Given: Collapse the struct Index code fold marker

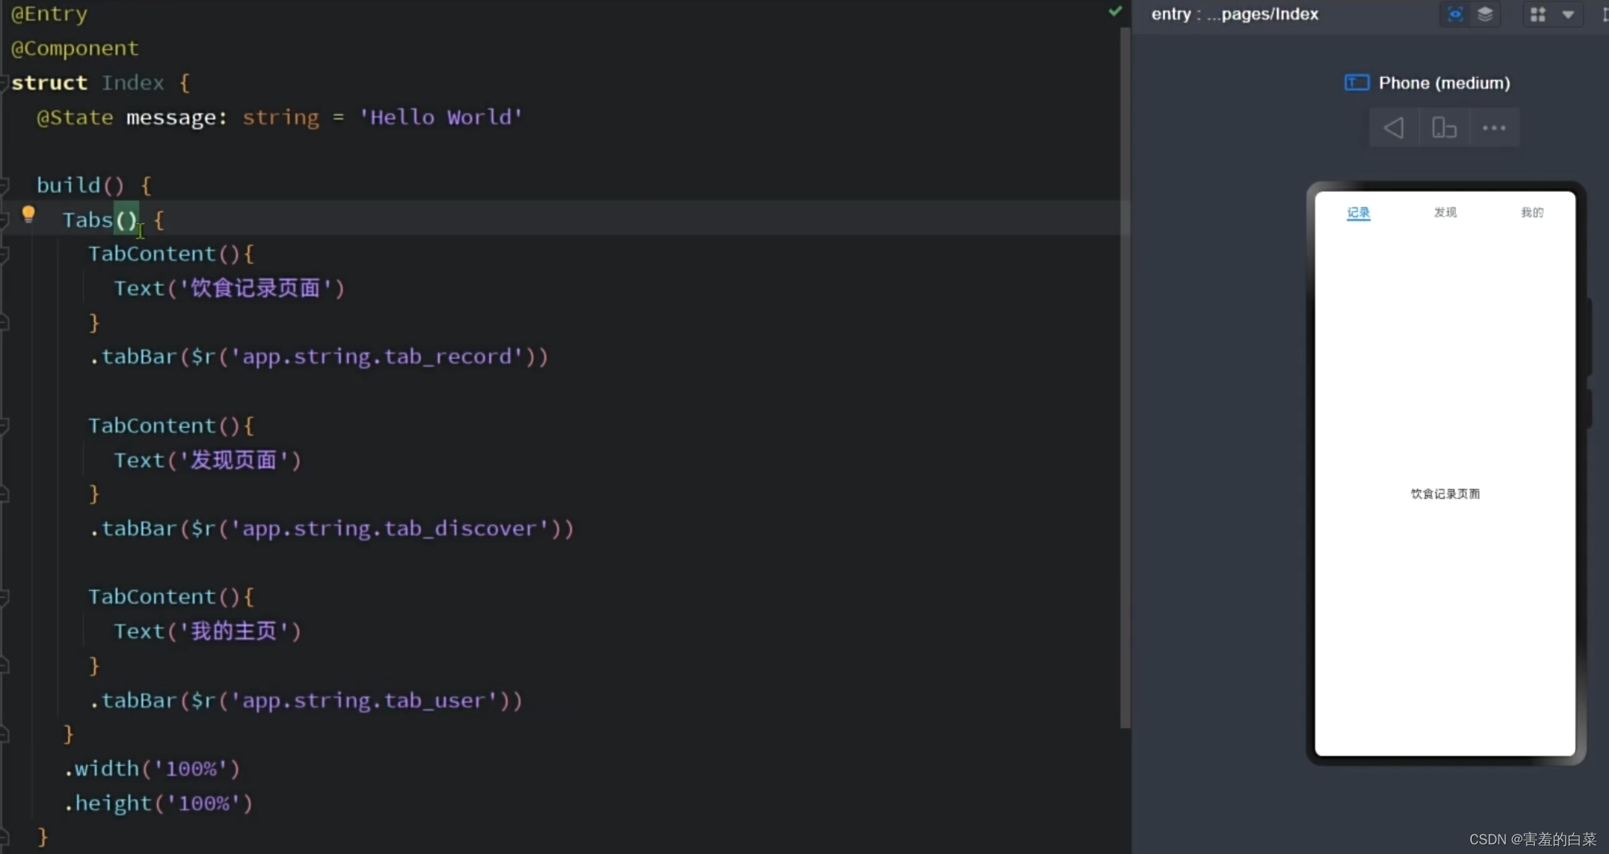Looking at the screenshot, I should pos(4,82).
